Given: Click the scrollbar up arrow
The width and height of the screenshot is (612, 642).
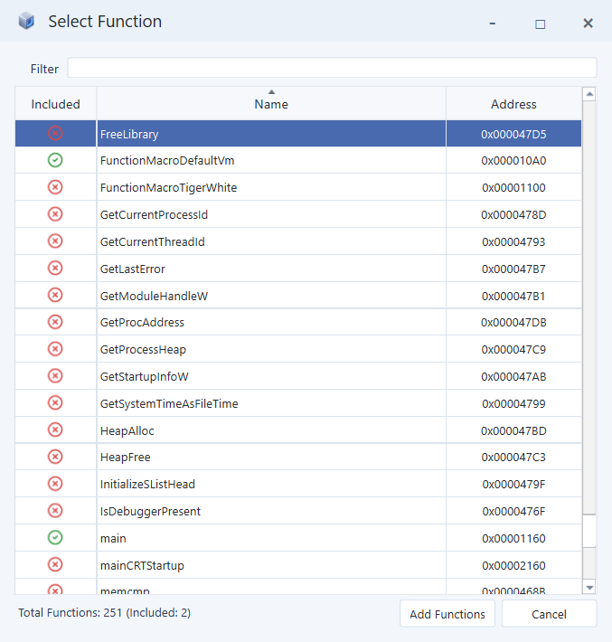Looking at the screenshot, I should click(589, 94).
